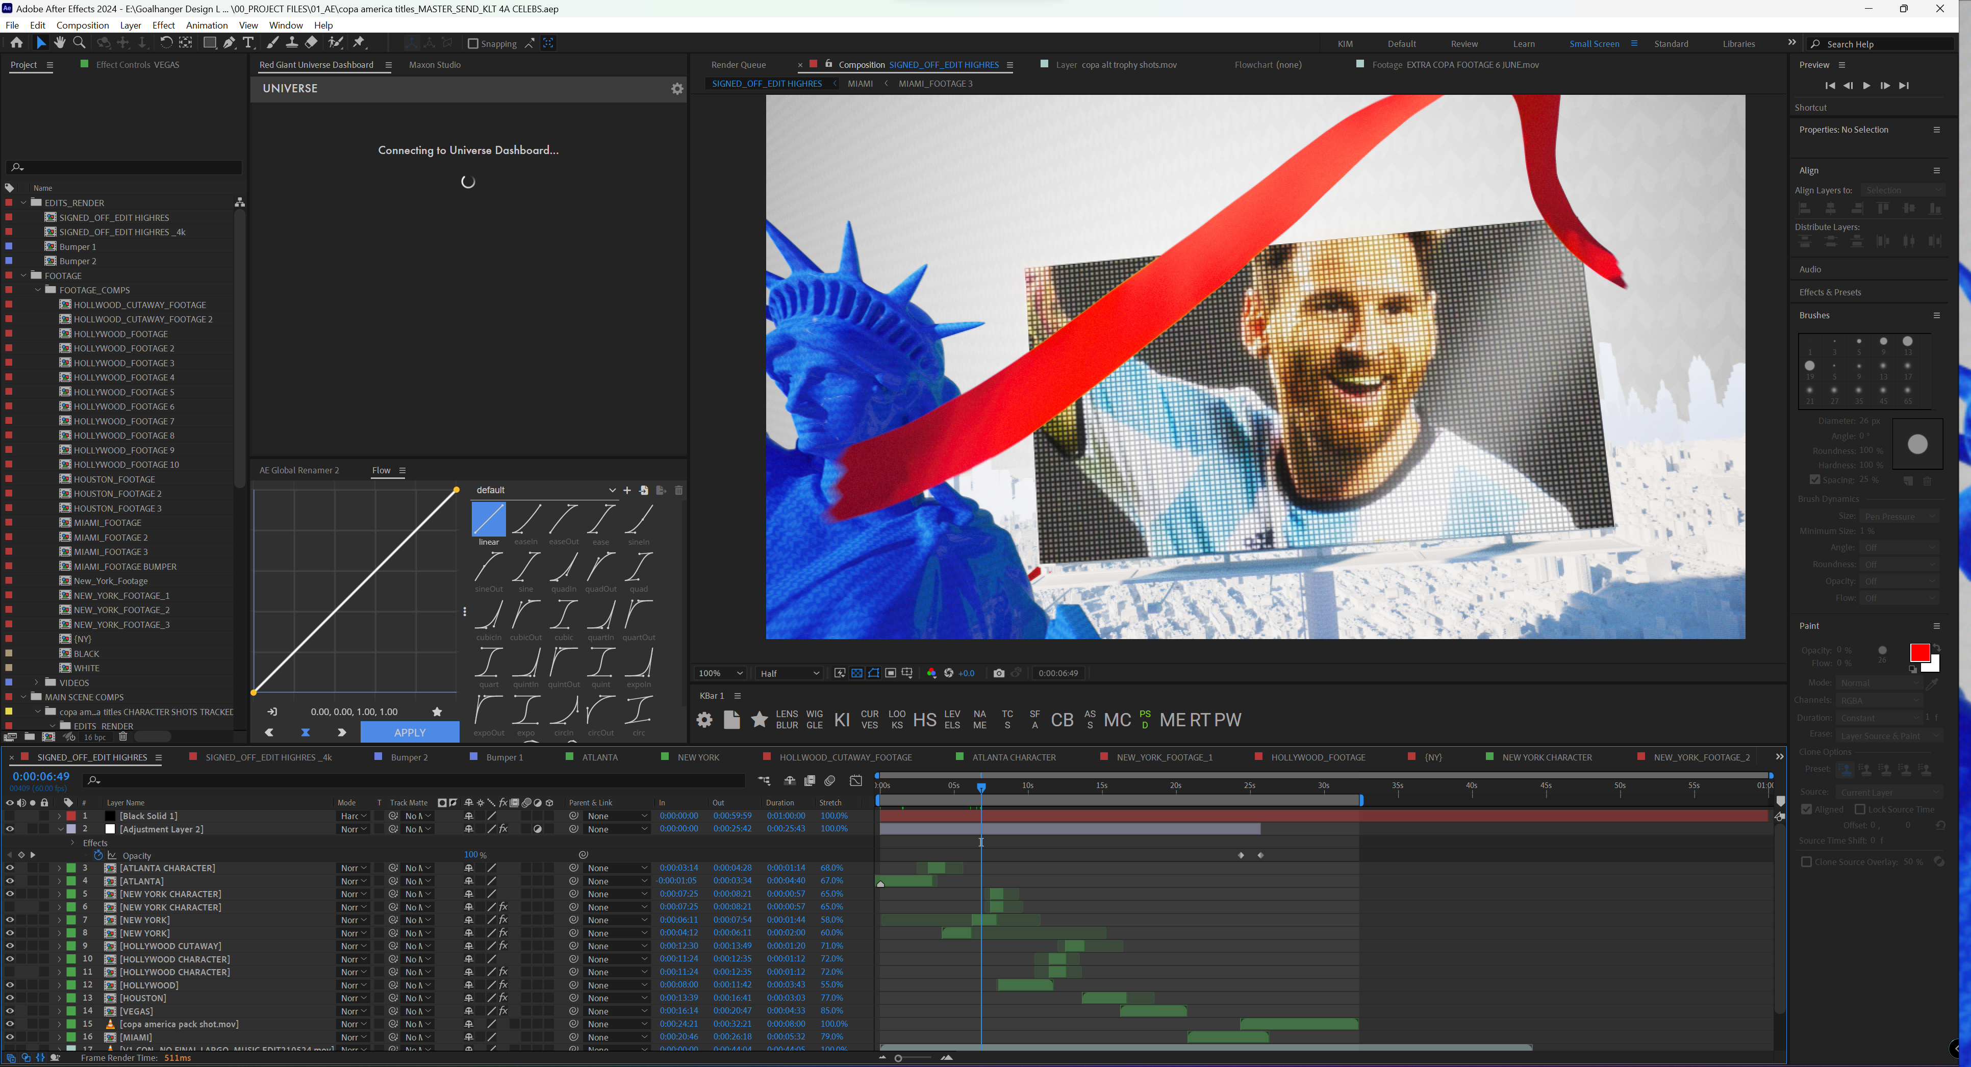This screenshot has height=1067, width=1971.
Task: Select the Pen tool
Action: (229, 43)
